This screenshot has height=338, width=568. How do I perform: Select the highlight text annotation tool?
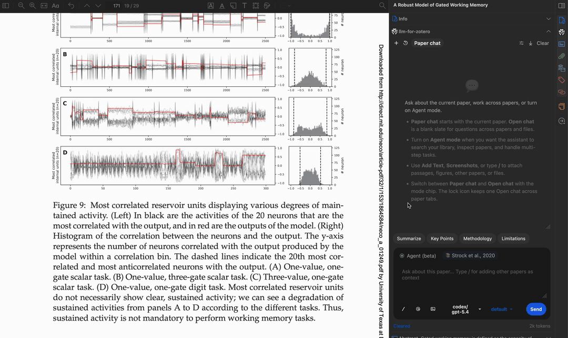tap(210, 5)
